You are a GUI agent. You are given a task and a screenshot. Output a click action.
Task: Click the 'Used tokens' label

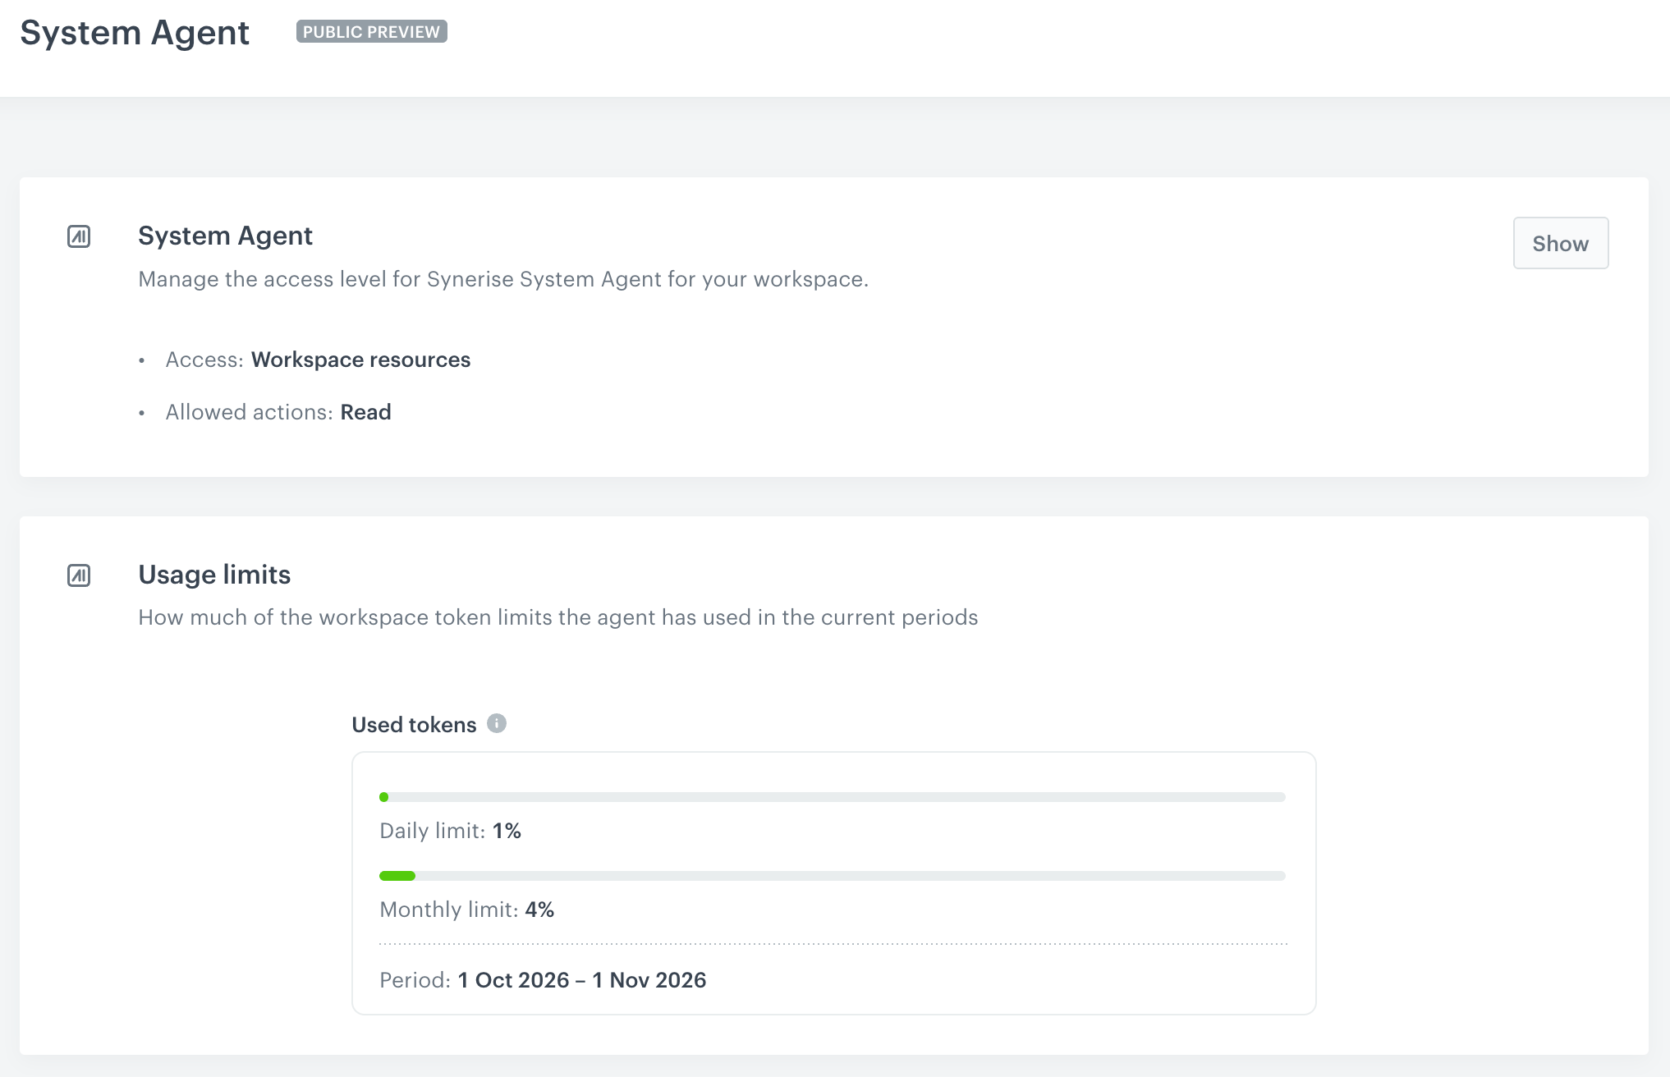[x=414, y=725]
